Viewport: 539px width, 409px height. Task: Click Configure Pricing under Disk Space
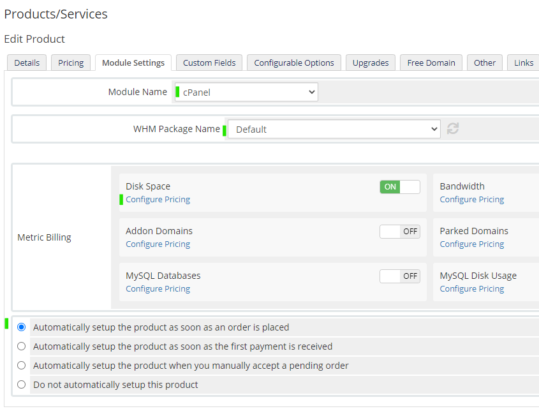click(x=158, y=200)
